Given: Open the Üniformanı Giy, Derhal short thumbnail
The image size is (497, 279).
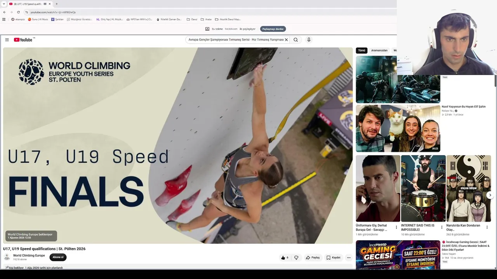Looking at the screenshot, I should point(378,188).
